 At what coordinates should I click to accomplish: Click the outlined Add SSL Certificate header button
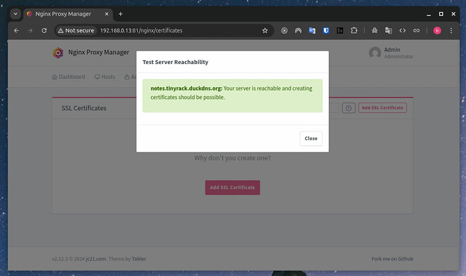click(x=382, y=108)
